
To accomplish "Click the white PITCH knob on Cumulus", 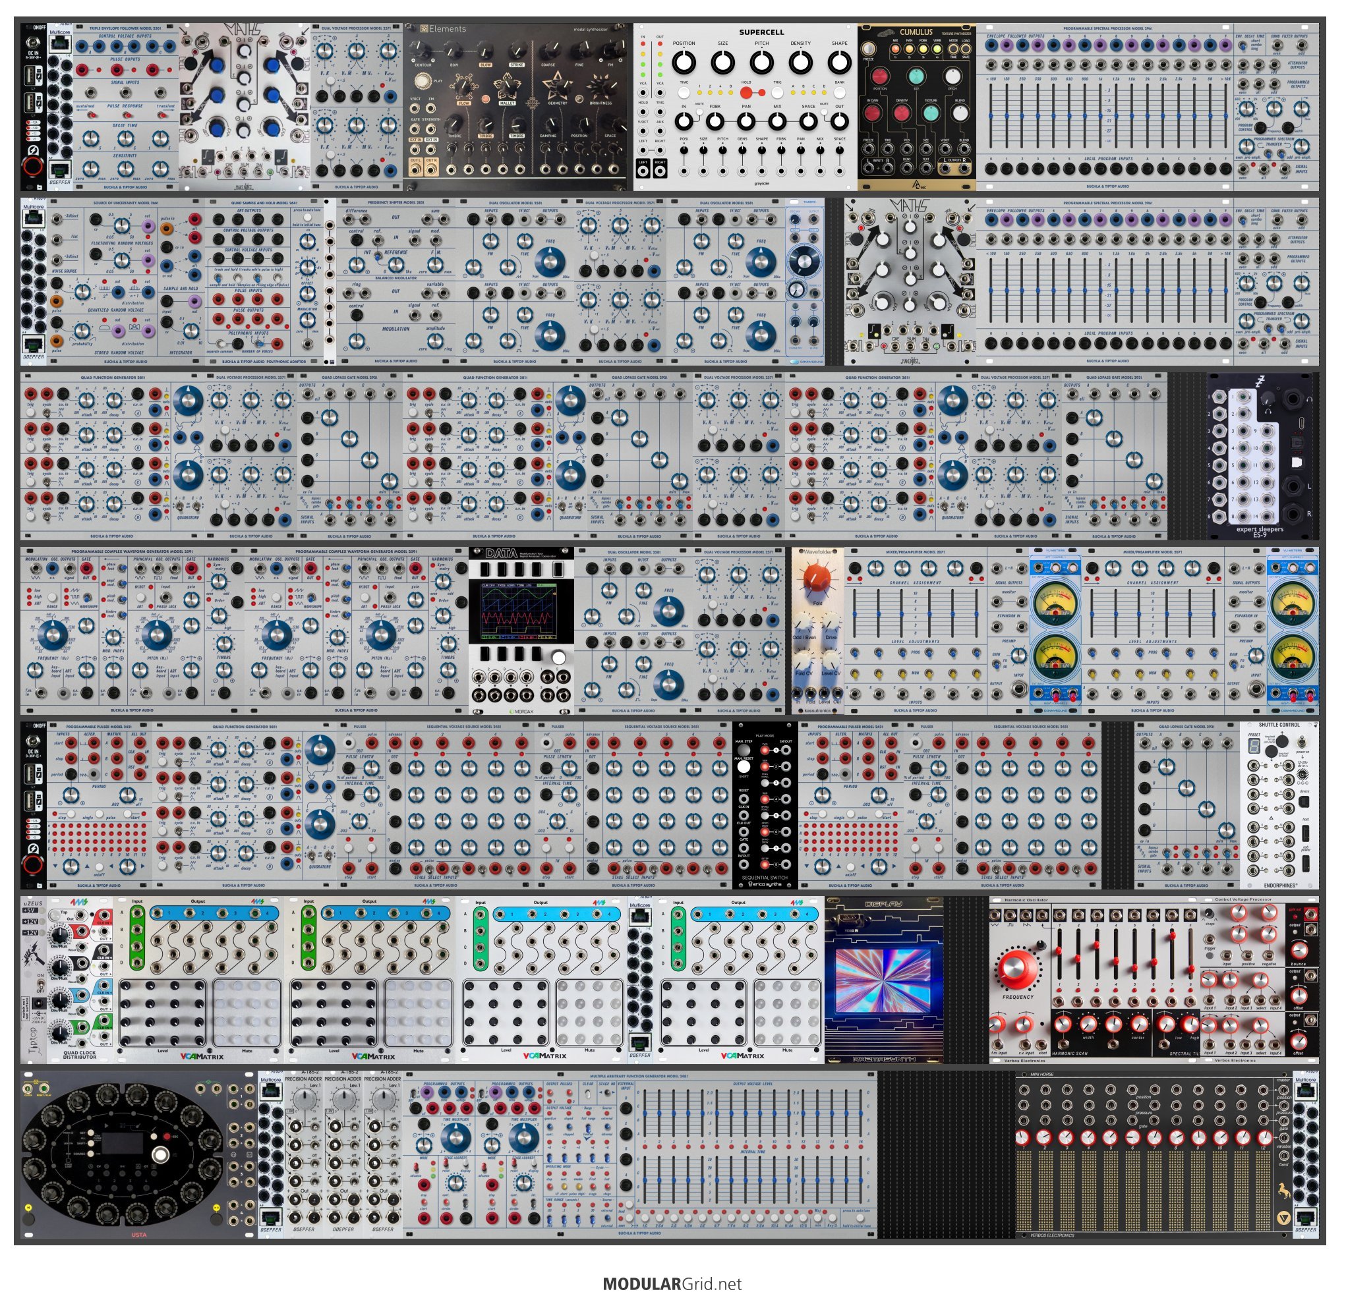I will click(952, 76).
